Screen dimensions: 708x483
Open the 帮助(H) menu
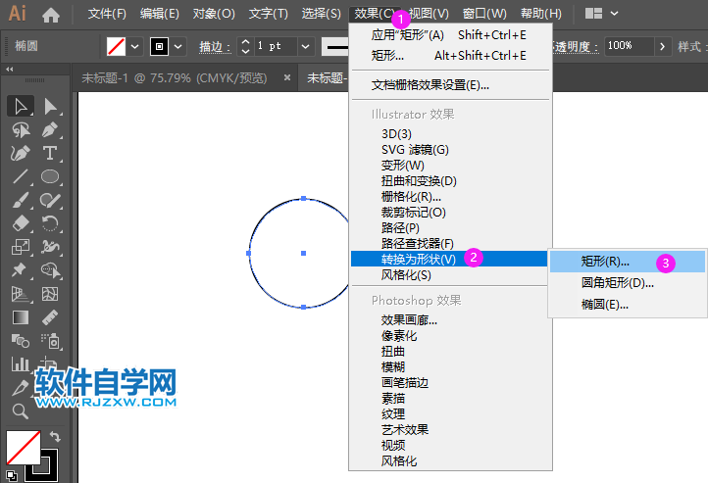541,14
